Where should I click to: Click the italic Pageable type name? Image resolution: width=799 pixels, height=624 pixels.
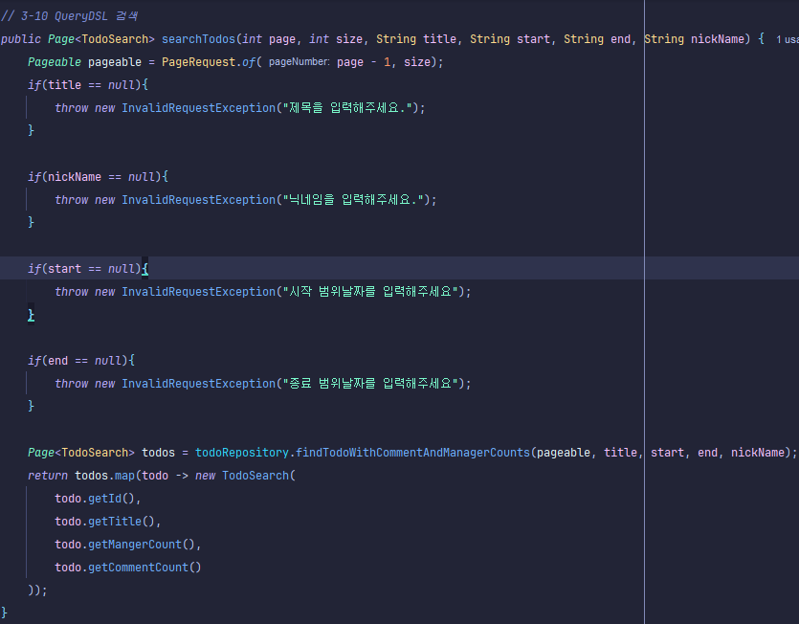click(x=54, y=62)
